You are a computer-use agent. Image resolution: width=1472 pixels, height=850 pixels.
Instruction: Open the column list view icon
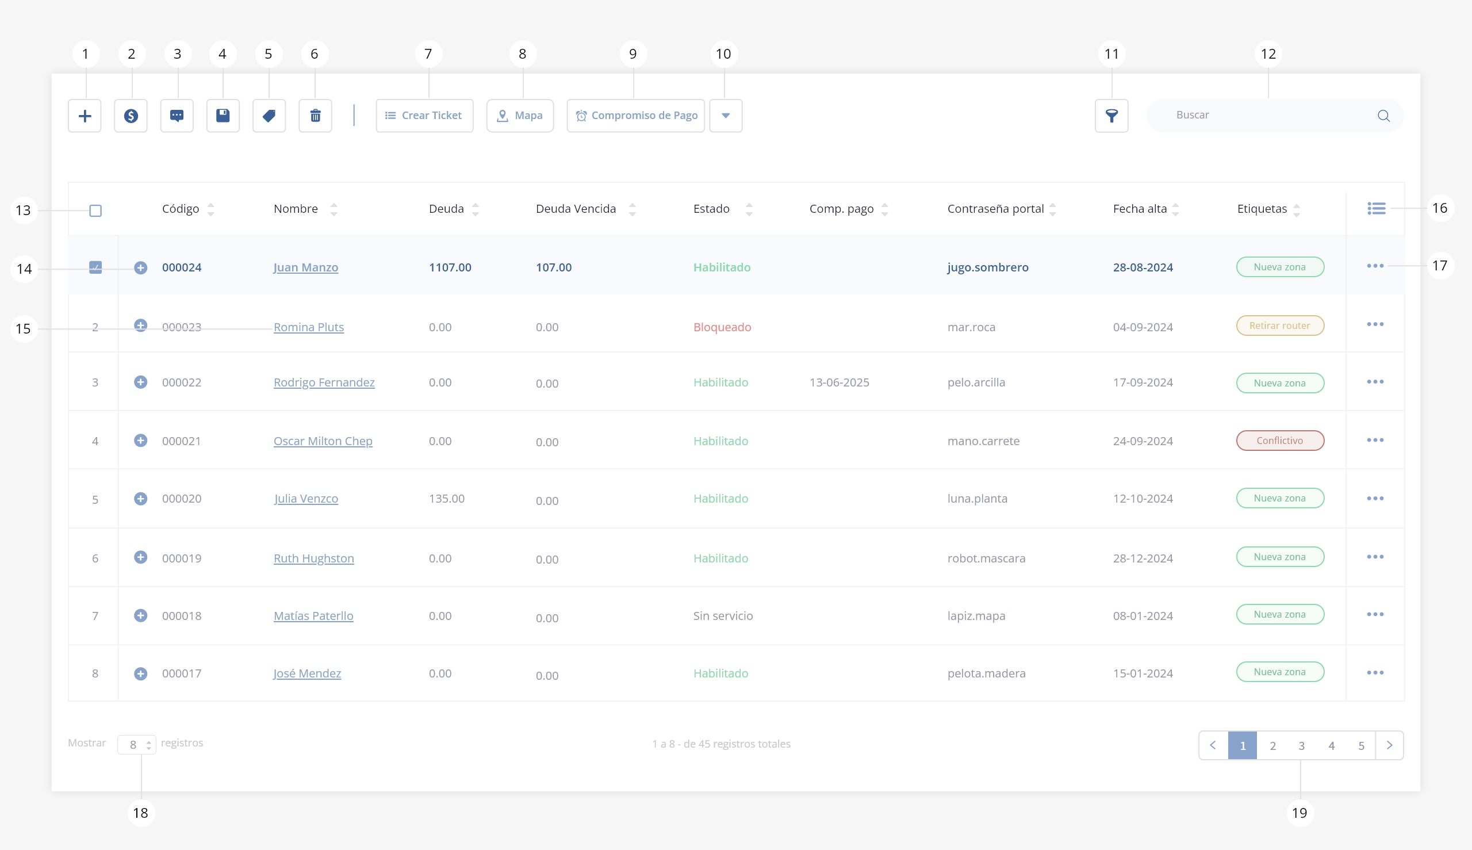click(x=1377, y=208)
